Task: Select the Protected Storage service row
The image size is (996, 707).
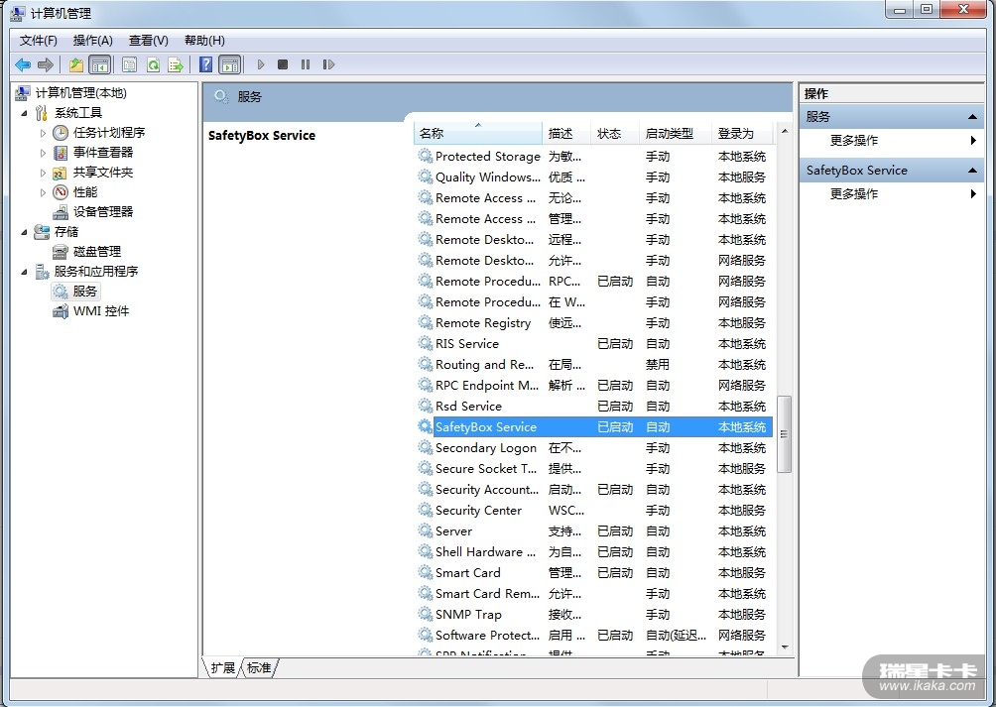Action: click(594, 156)
